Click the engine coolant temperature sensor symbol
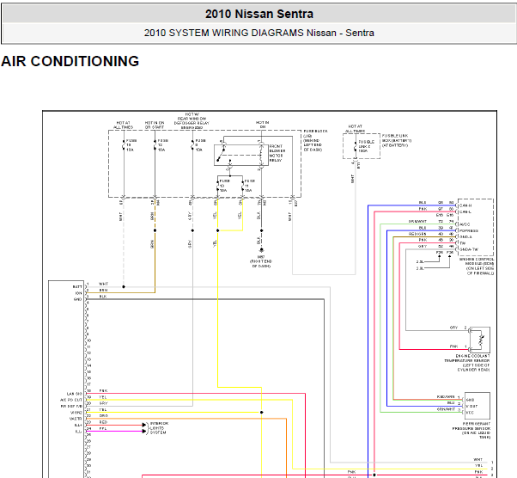Screen dimensions: 517x478 point(480,340)
